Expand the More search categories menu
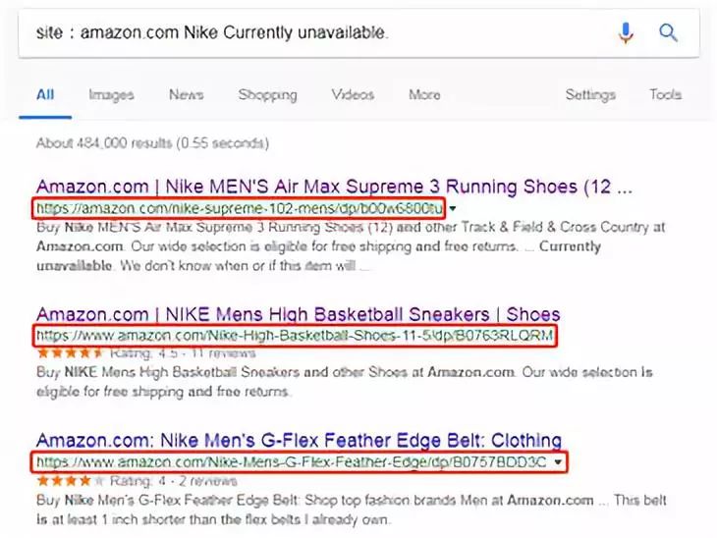This screenshot has height=538, width=717. click(x=424, y=94)
